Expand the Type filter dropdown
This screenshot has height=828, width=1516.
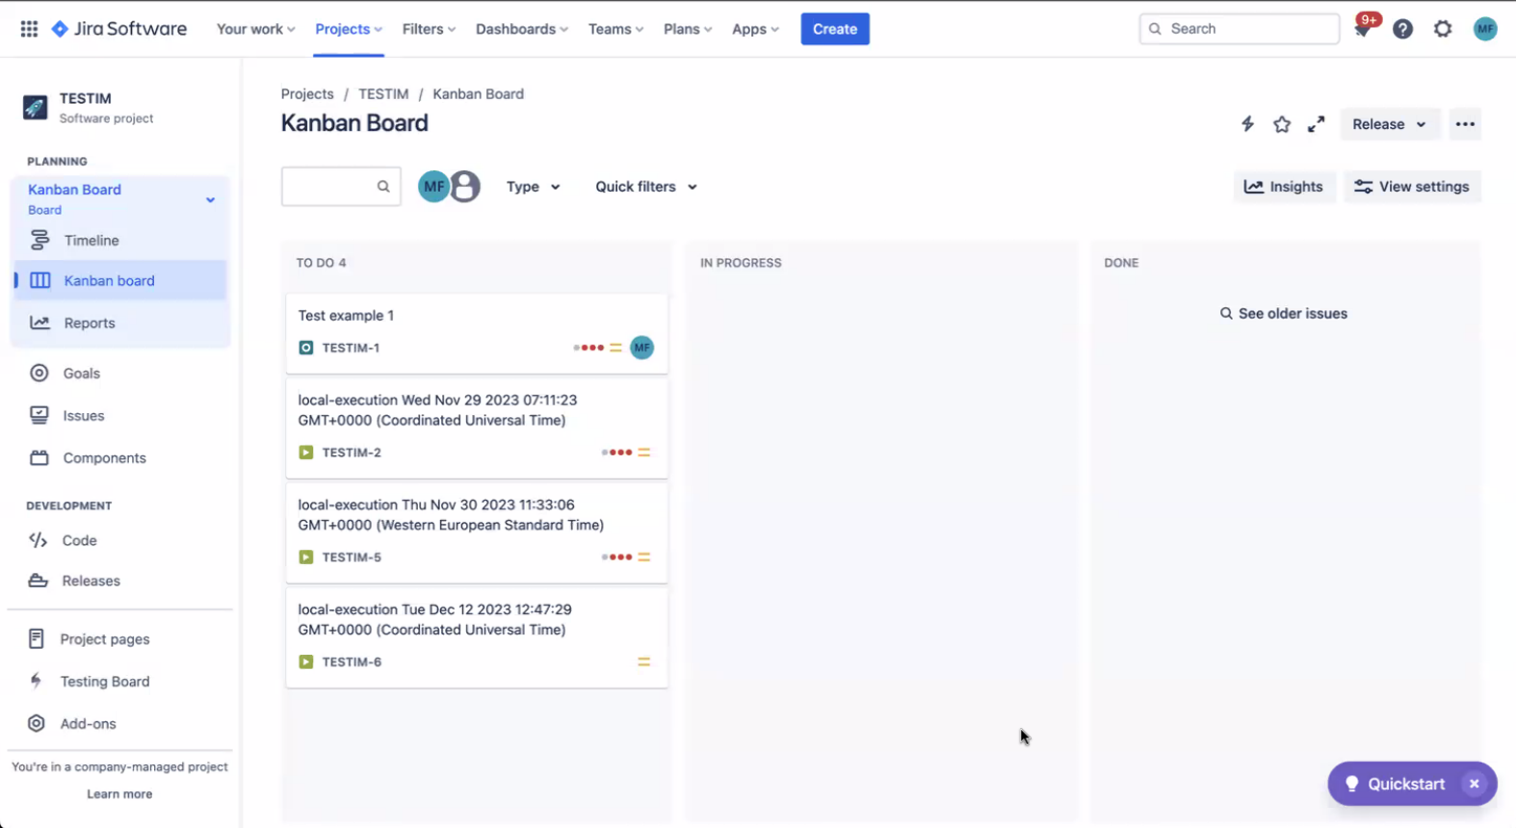click(534, 187)
